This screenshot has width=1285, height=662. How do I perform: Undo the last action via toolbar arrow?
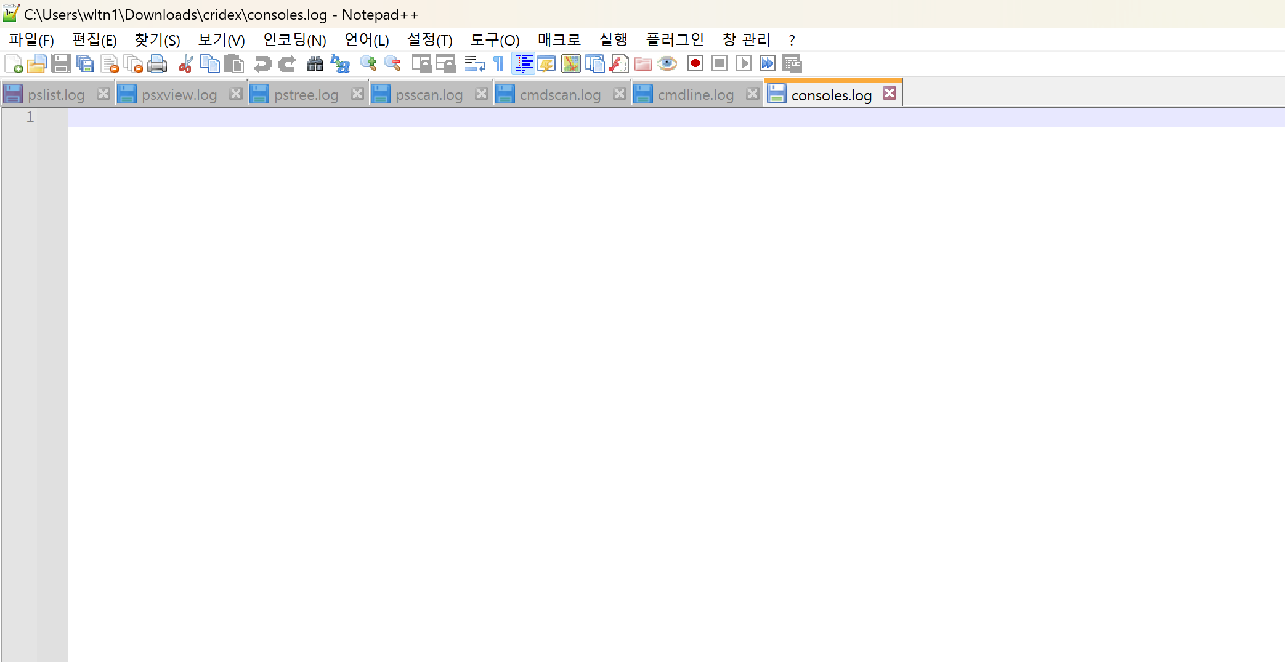click(x=262, y=63)
